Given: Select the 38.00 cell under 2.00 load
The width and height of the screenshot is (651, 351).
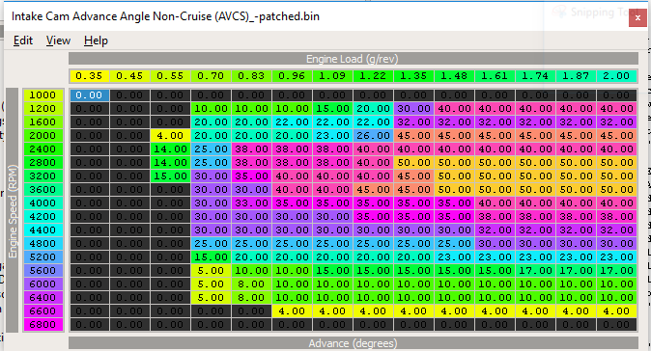Looking at the screenshot, I should 616,216.
